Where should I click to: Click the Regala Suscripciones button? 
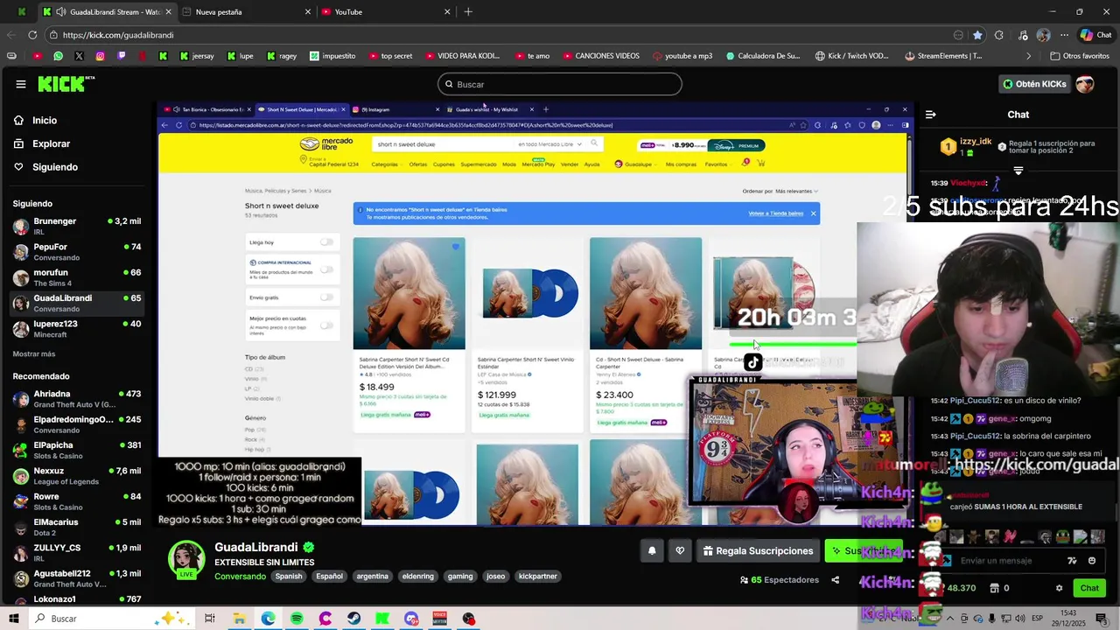coord(758,550)
